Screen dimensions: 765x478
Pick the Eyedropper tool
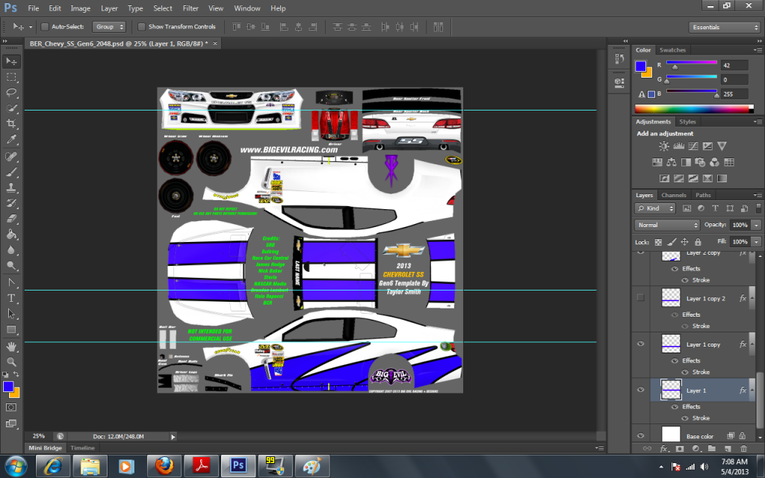click(x=11, y=140)
